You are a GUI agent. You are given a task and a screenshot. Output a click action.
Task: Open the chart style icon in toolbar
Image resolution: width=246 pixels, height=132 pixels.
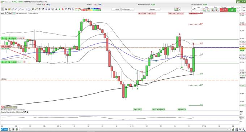pyautogui.click(x=177, y=9)
